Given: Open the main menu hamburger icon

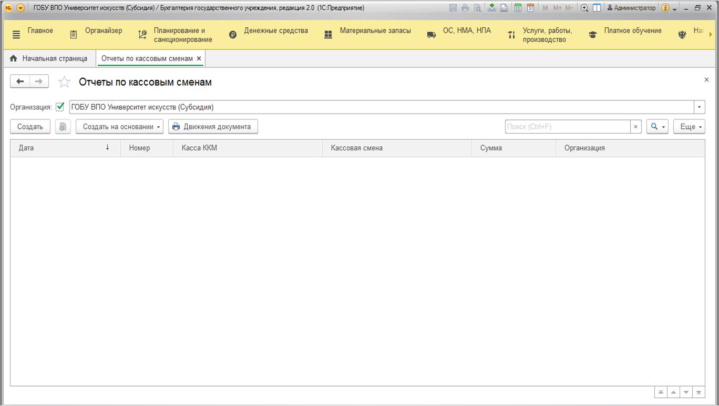Looking at the screenshot, I should tap(16, 35).
